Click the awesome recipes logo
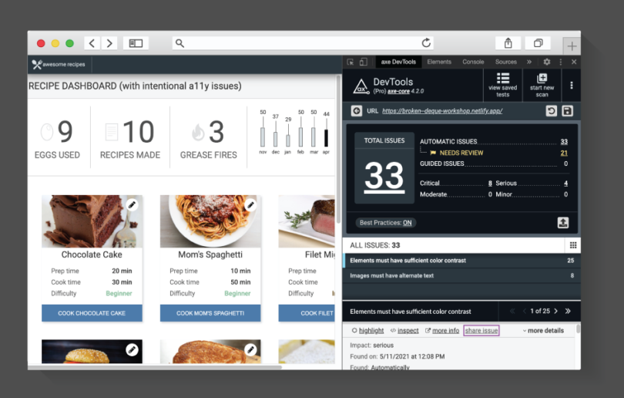 [x=59, y=64]
